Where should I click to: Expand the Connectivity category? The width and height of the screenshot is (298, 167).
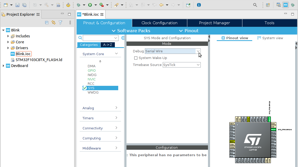[x=116, y=128]
